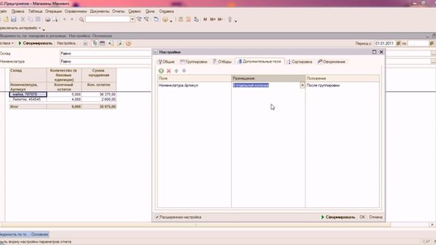Click the Move up arrow icon
Image resolution: width=436 pixels, height=245 pixels.
[176, 71]
